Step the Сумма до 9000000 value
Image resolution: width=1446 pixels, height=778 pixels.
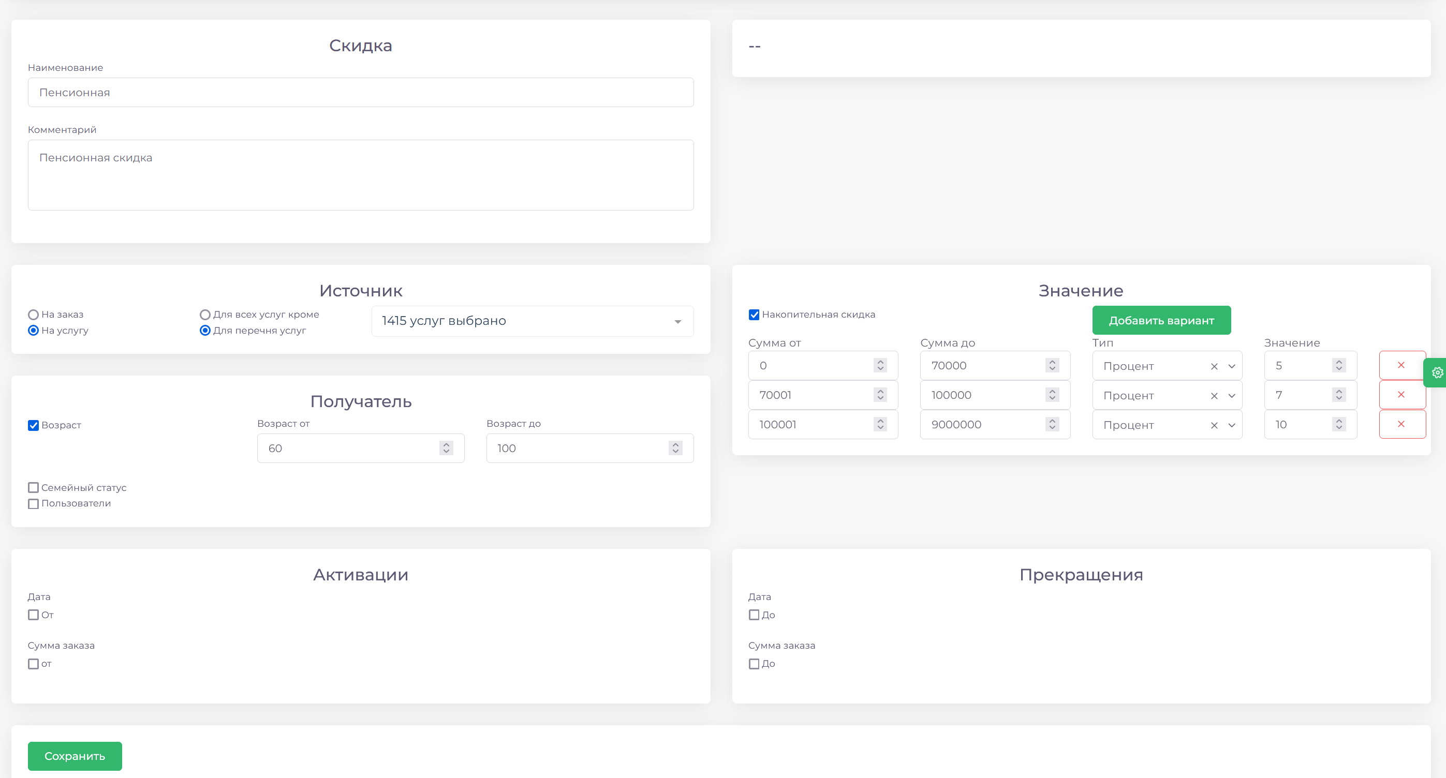pos(1053,424)
